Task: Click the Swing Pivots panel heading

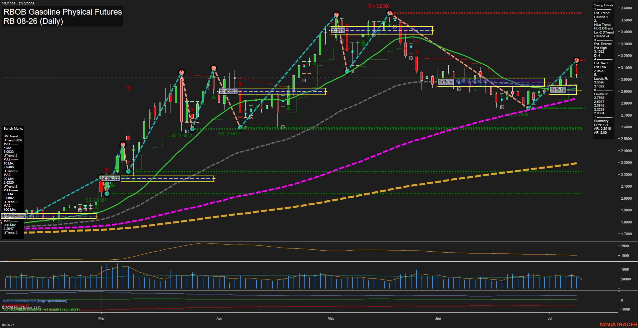Action: [x=603, y=5]
